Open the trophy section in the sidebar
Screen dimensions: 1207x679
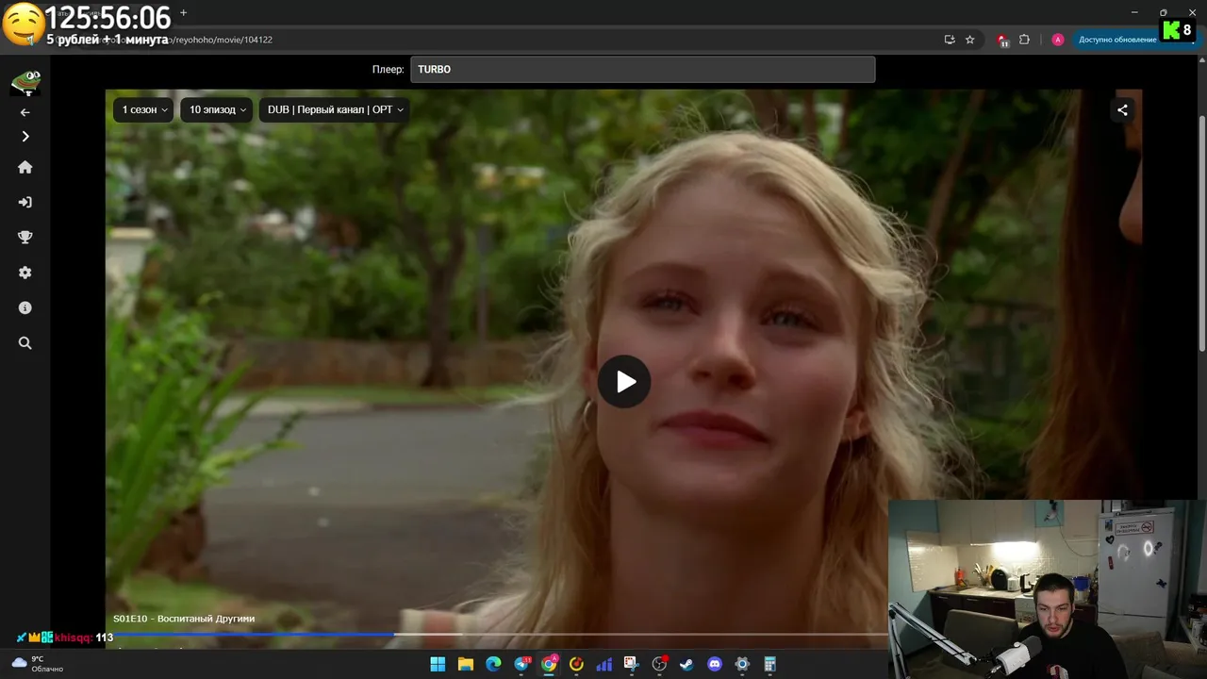25,238
